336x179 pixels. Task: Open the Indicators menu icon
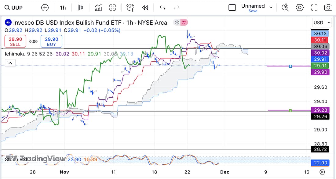98,8
